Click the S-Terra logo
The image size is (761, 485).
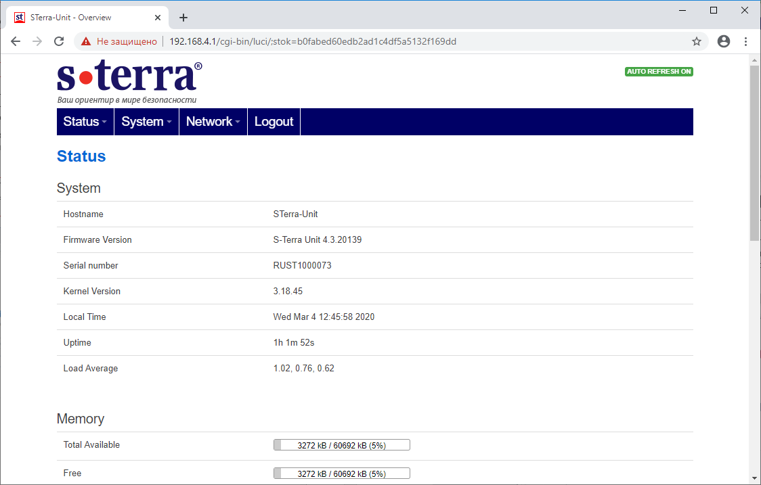(129, 81)
